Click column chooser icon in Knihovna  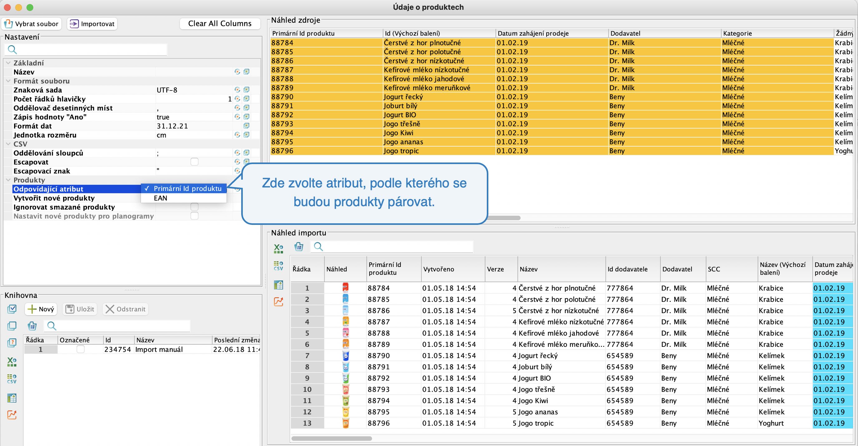(x=32, y=326)
